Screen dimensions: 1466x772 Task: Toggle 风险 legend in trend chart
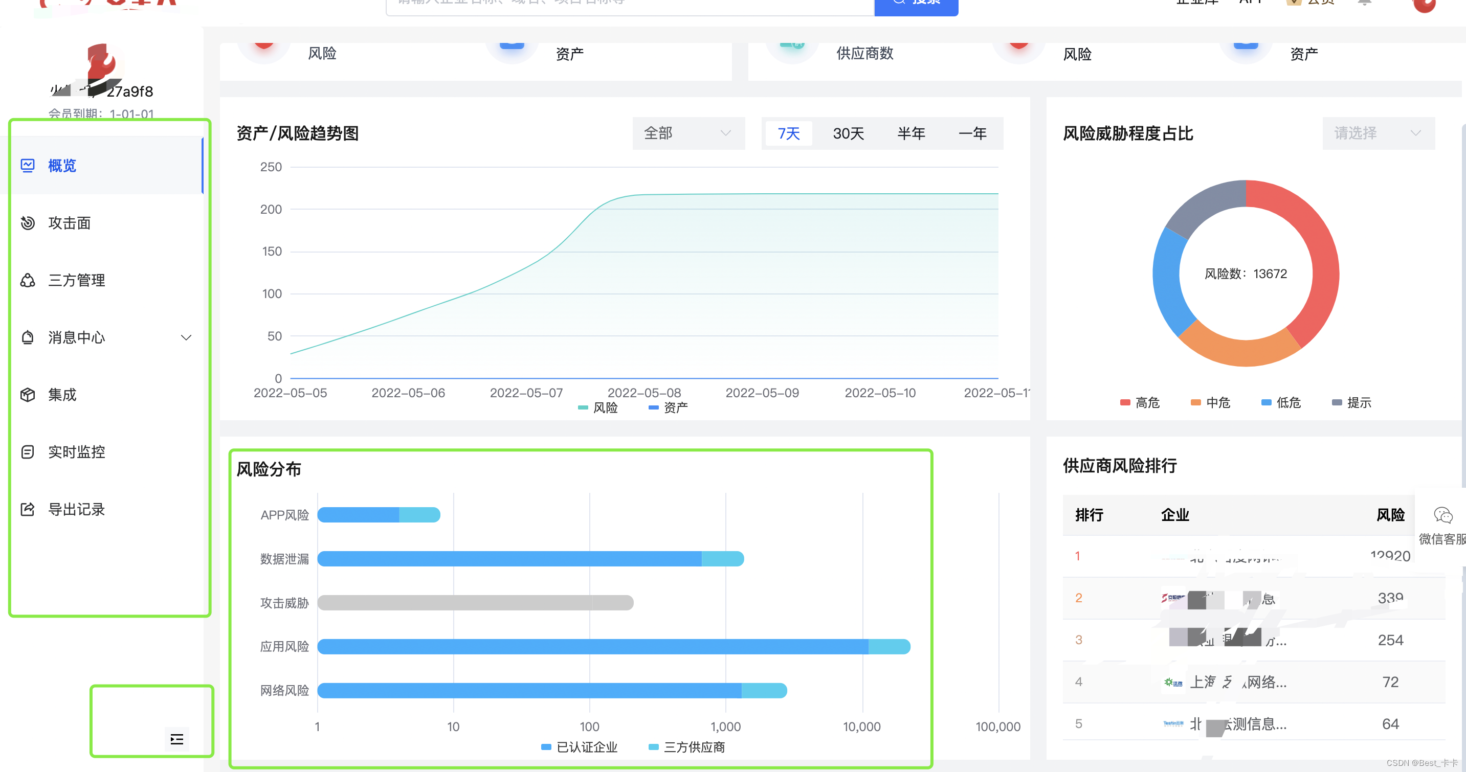(597, 407)
